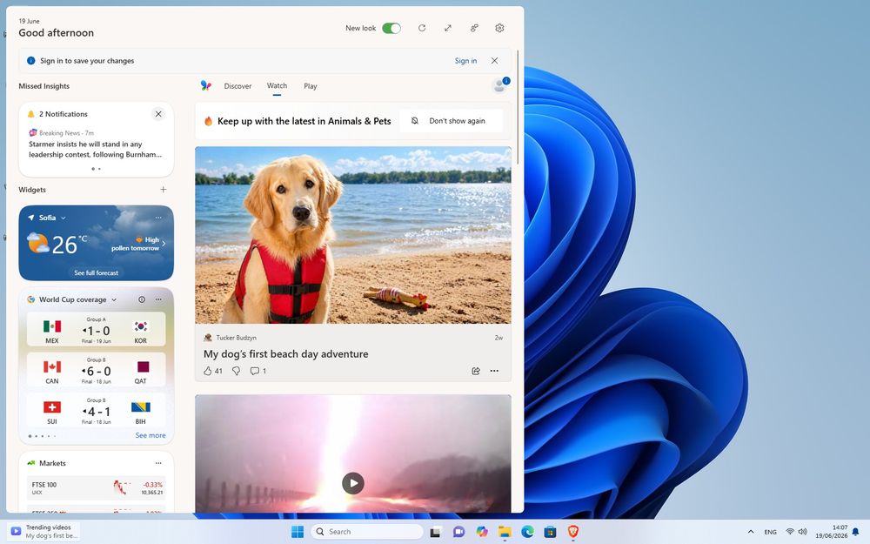Click the 26 degree weather icon
870x544 pixels.
tap(37, 243)
